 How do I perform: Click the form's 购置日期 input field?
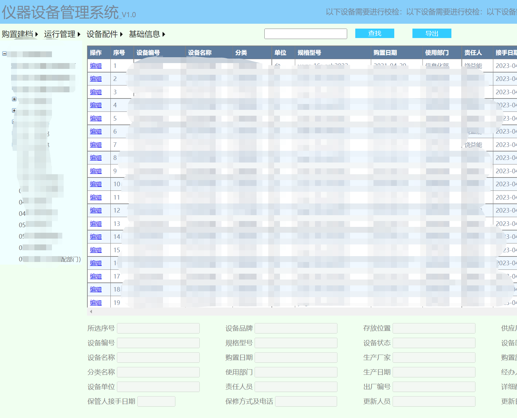click(296, 358)
